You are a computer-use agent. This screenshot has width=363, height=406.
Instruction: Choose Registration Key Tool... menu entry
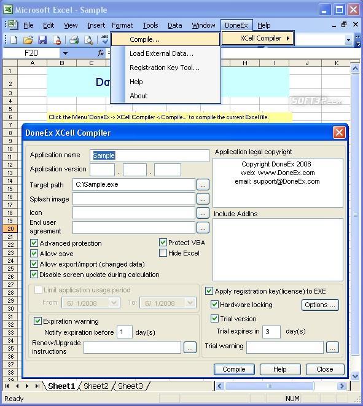pyautogui.click(x=166, y=68)
